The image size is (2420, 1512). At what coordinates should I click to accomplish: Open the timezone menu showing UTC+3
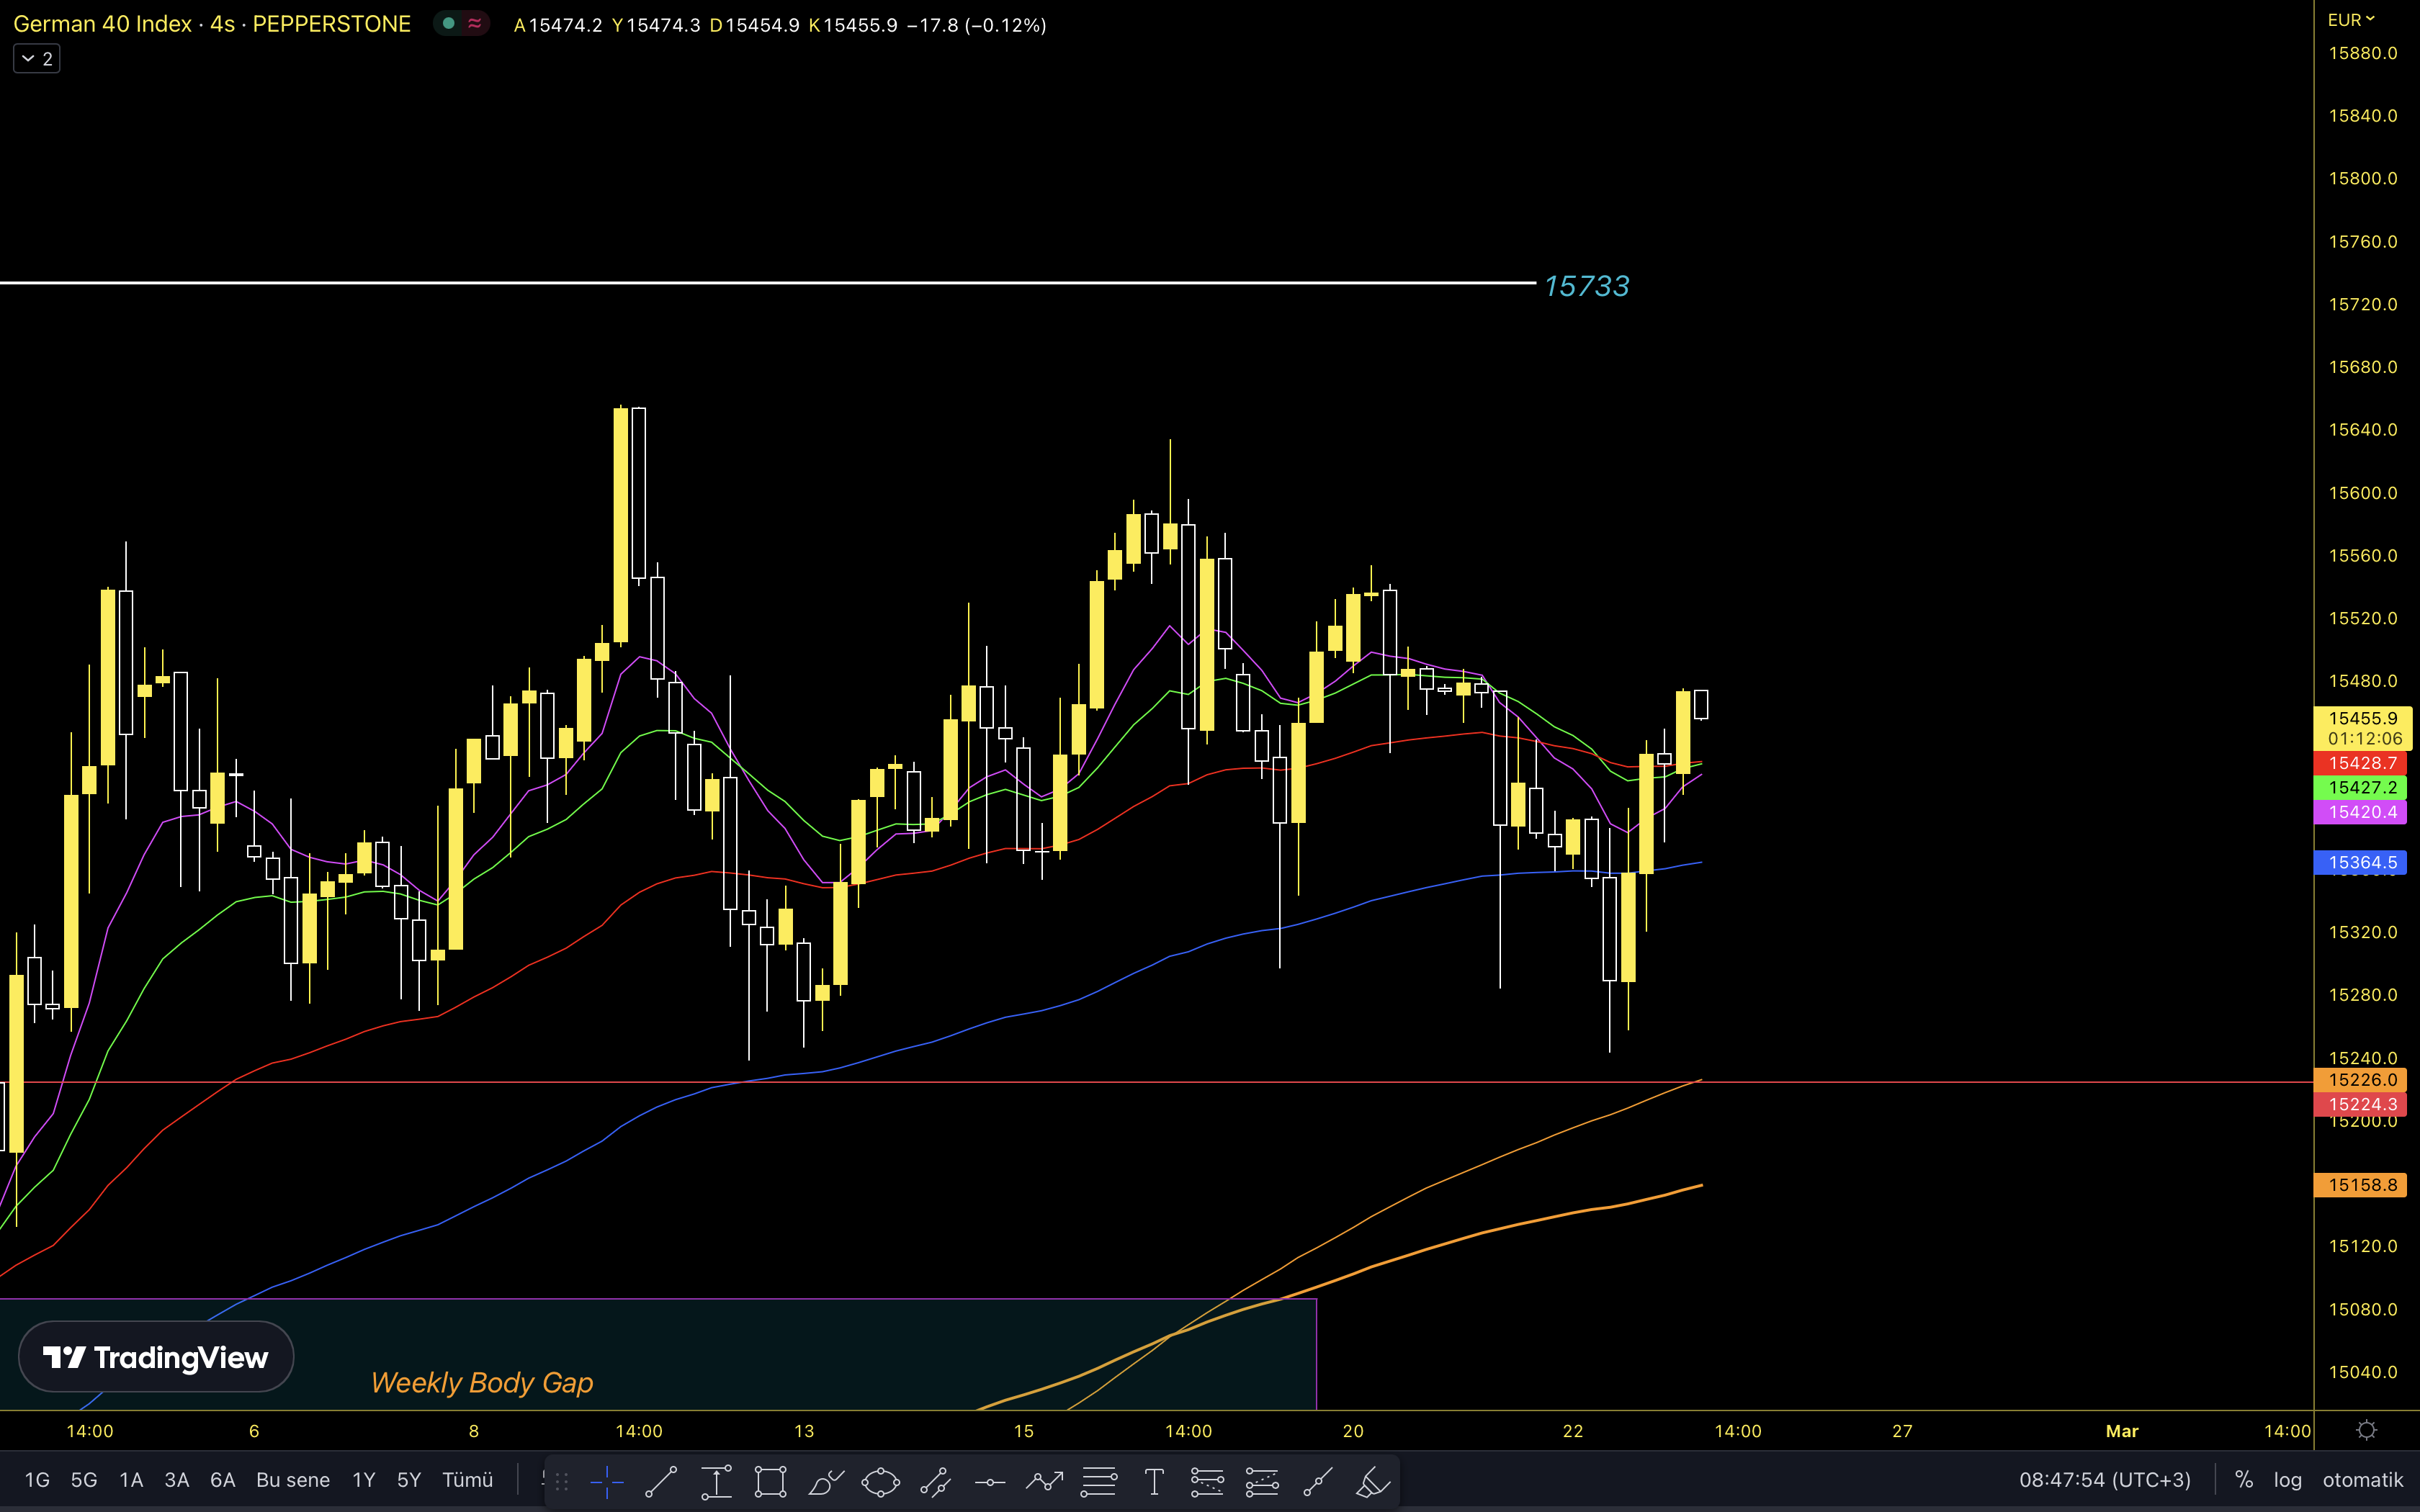(2104, 1480)
